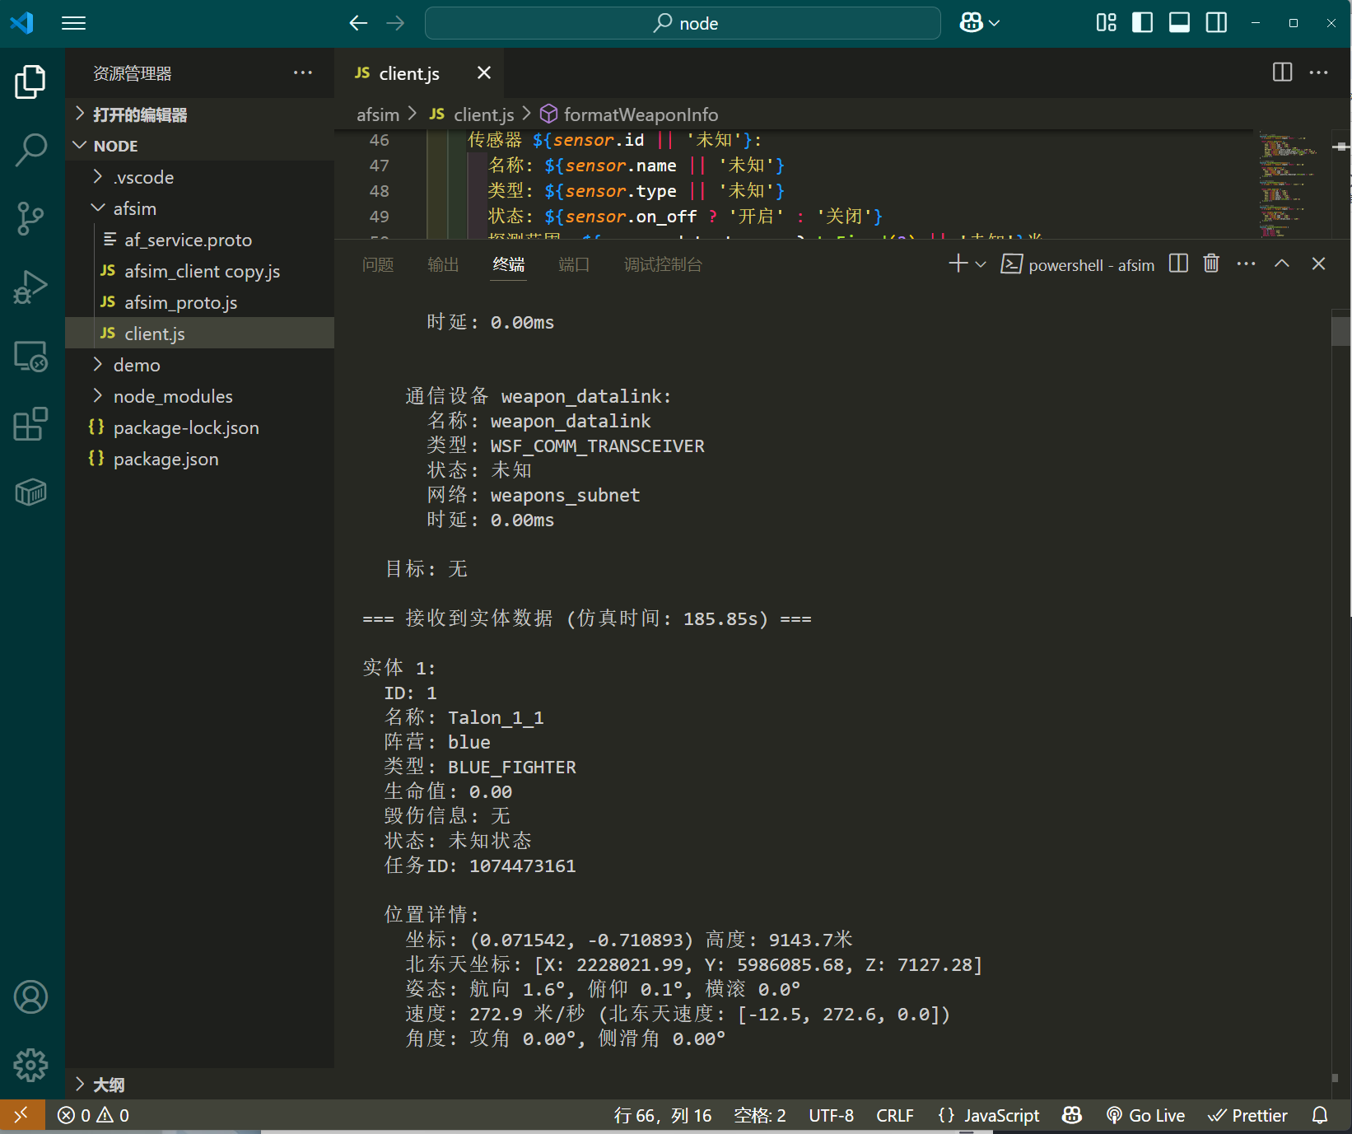Expand the open editors section
The height and width of the screenshot is (1134, 1352).
tap(199, 114)
